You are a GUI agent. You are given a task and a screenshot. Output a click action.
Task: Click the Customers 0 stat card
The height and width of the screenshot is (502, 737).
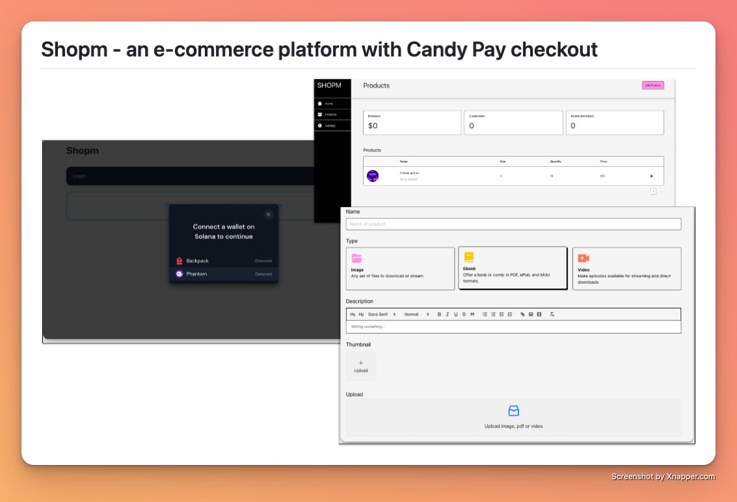(x=513, y=123)
